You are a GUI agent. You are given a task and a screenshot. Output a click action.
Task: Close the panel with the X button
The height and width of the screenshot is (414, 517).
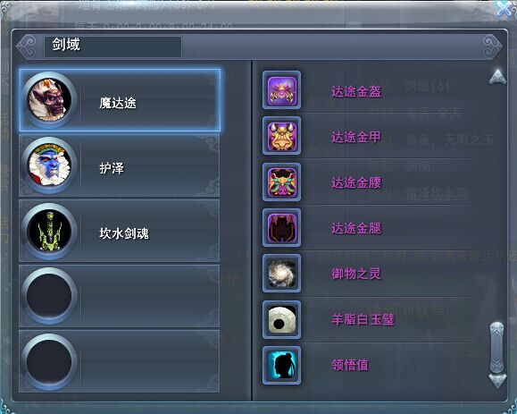[505, 9]
